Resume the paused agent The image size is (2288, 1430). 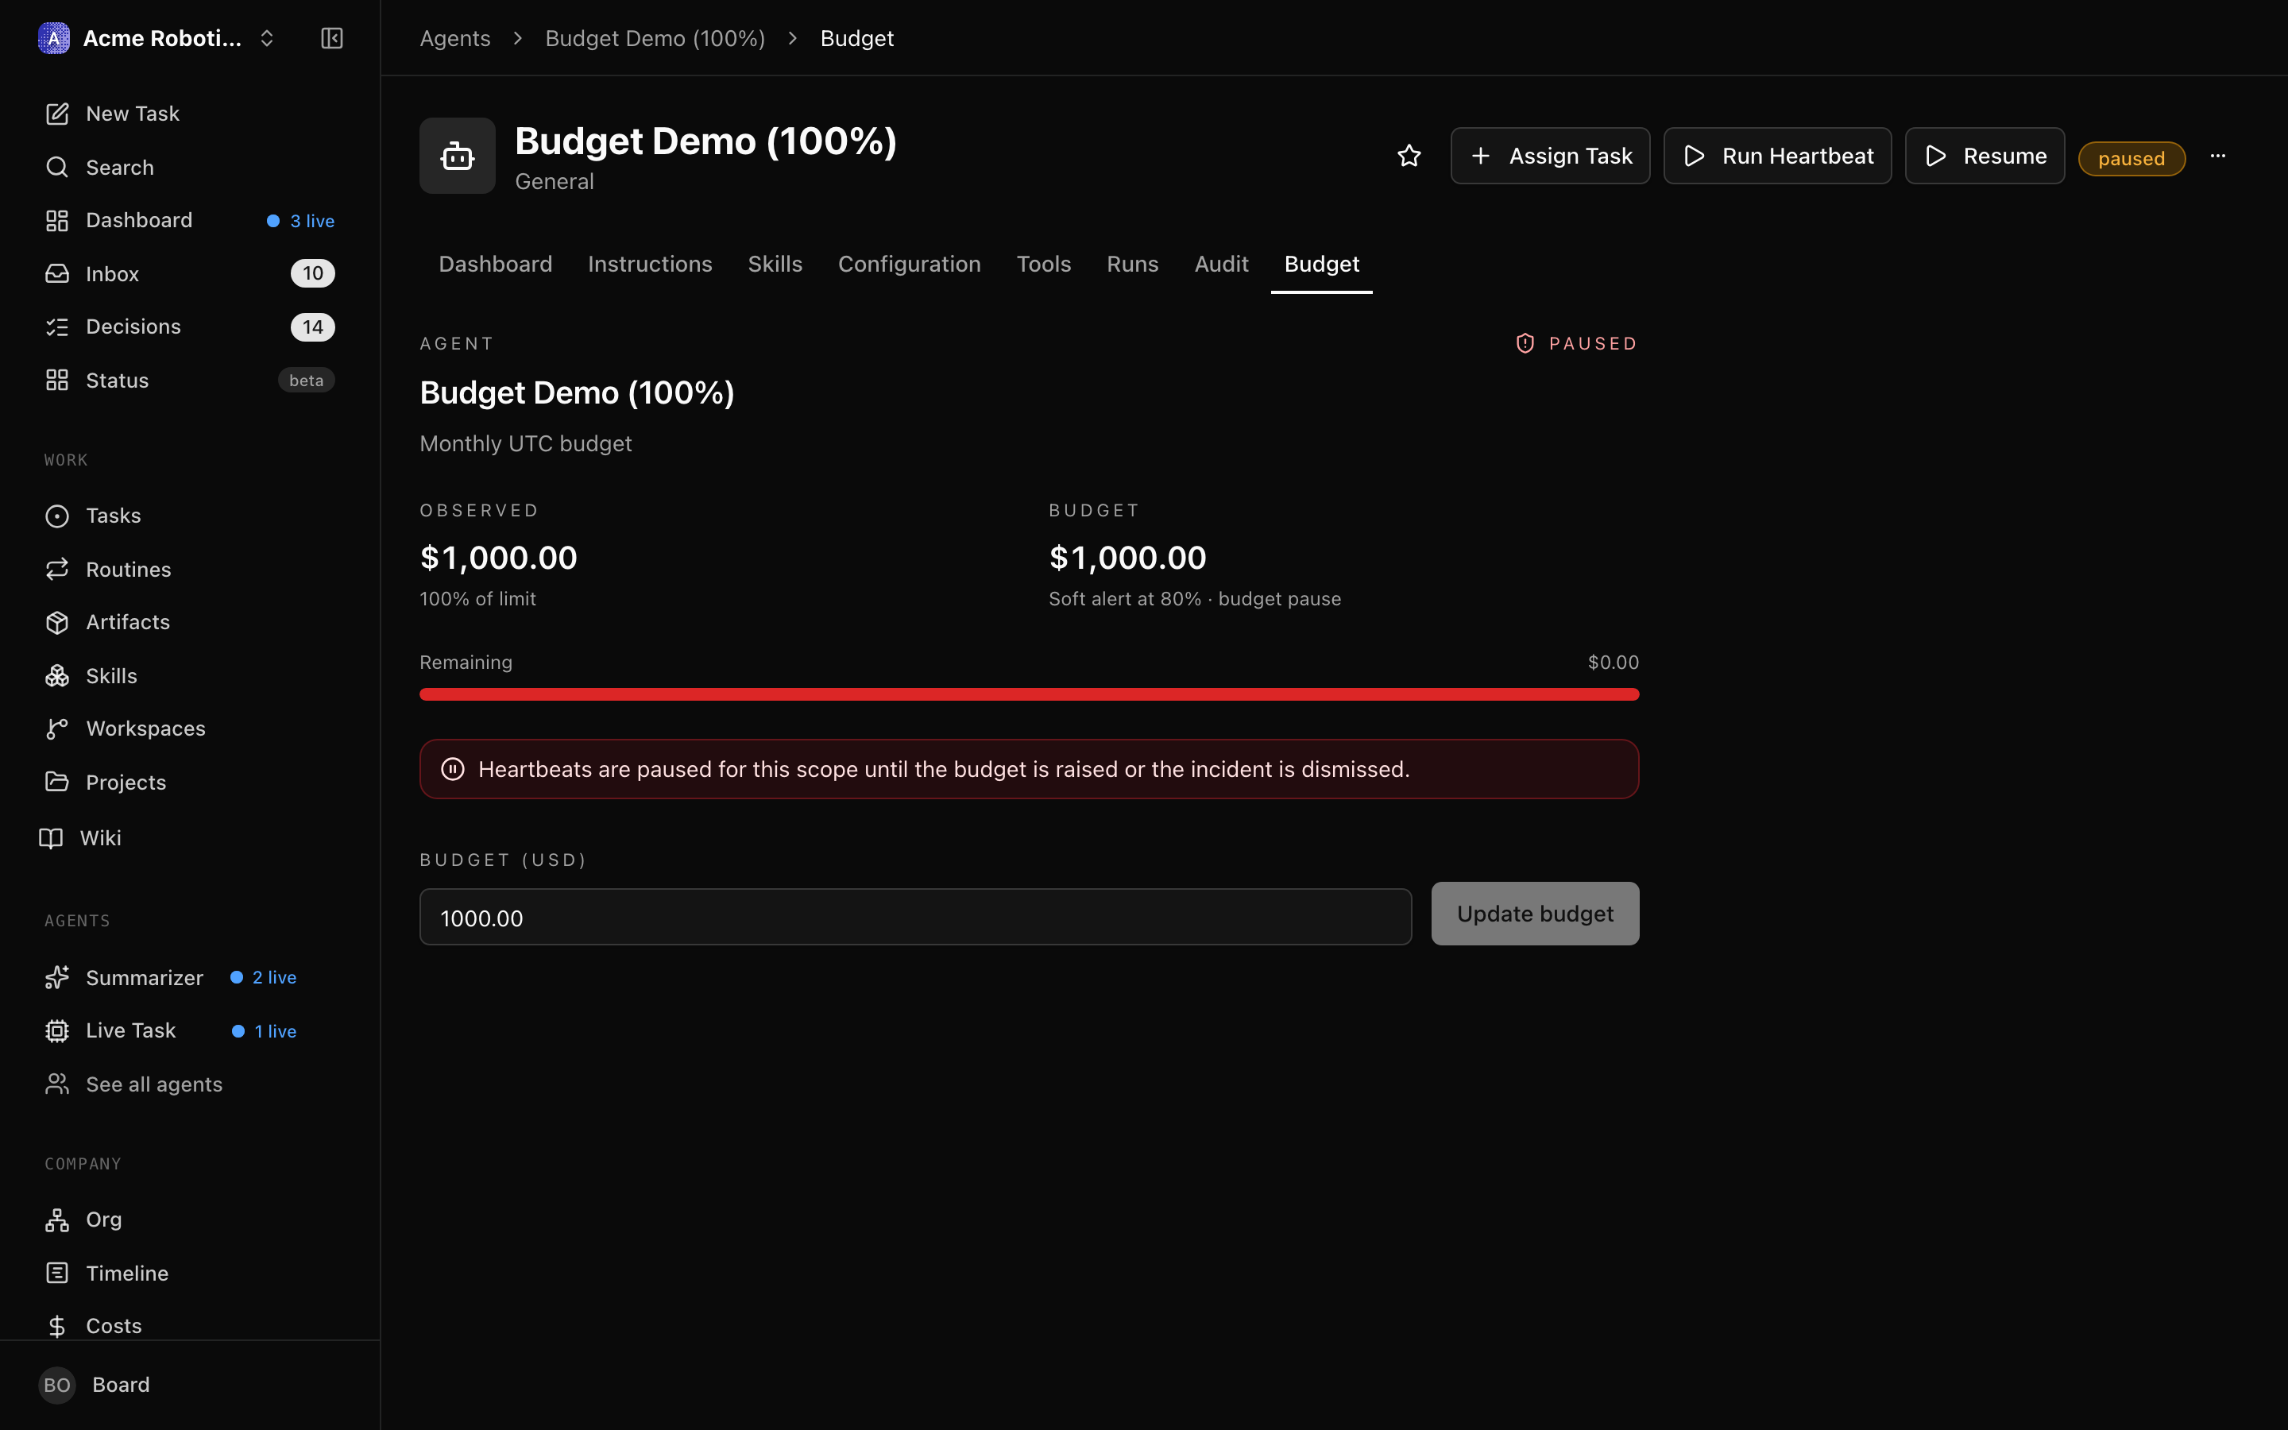pos(1985,156)
